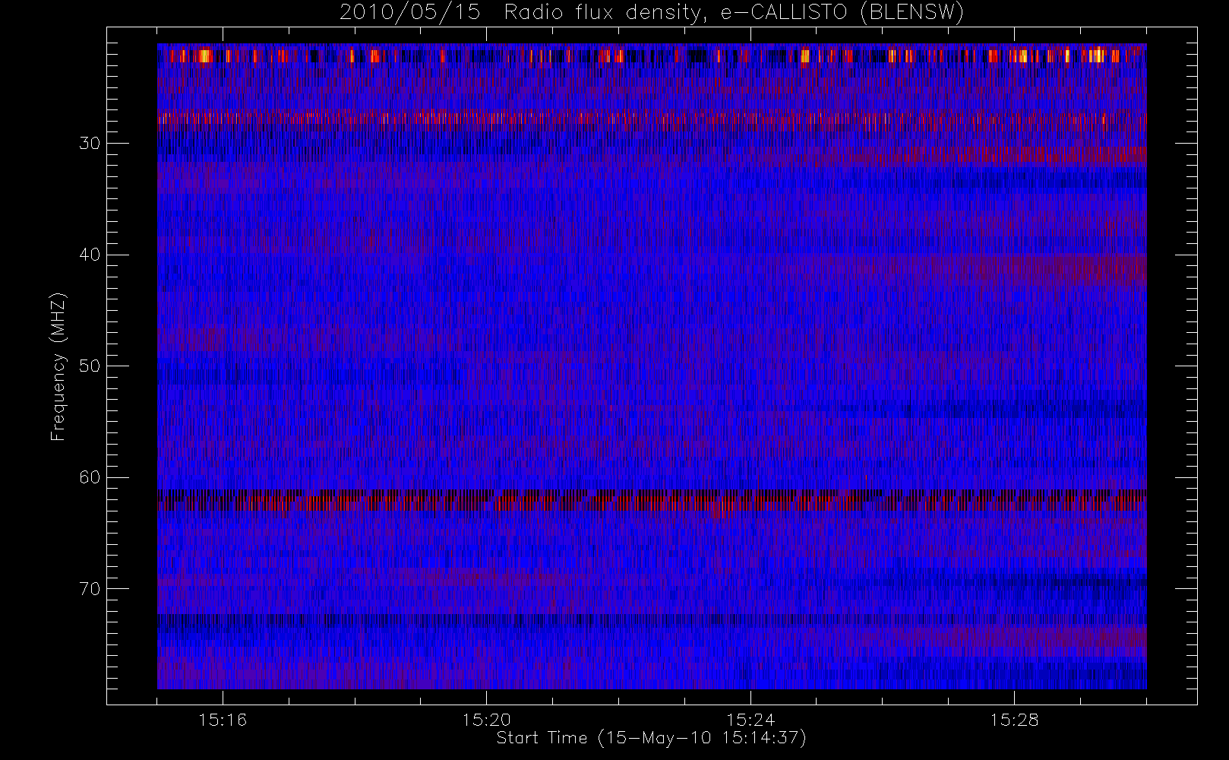This screenshot has width=1229, height=760.
Task: Click the 'Start Time (15-May-10 15:14:37)' x-axis label
Action: [x=652, y=738]
